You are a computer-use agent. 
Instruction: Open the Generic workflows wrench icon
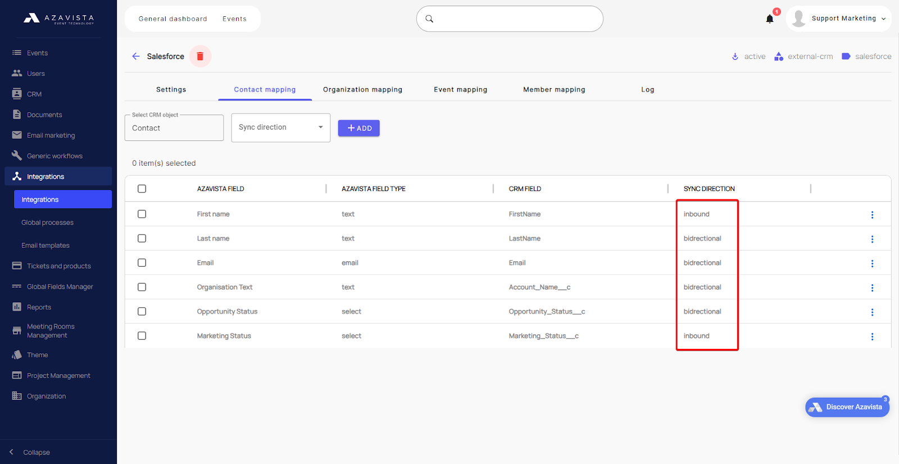[x=17, y=156]
